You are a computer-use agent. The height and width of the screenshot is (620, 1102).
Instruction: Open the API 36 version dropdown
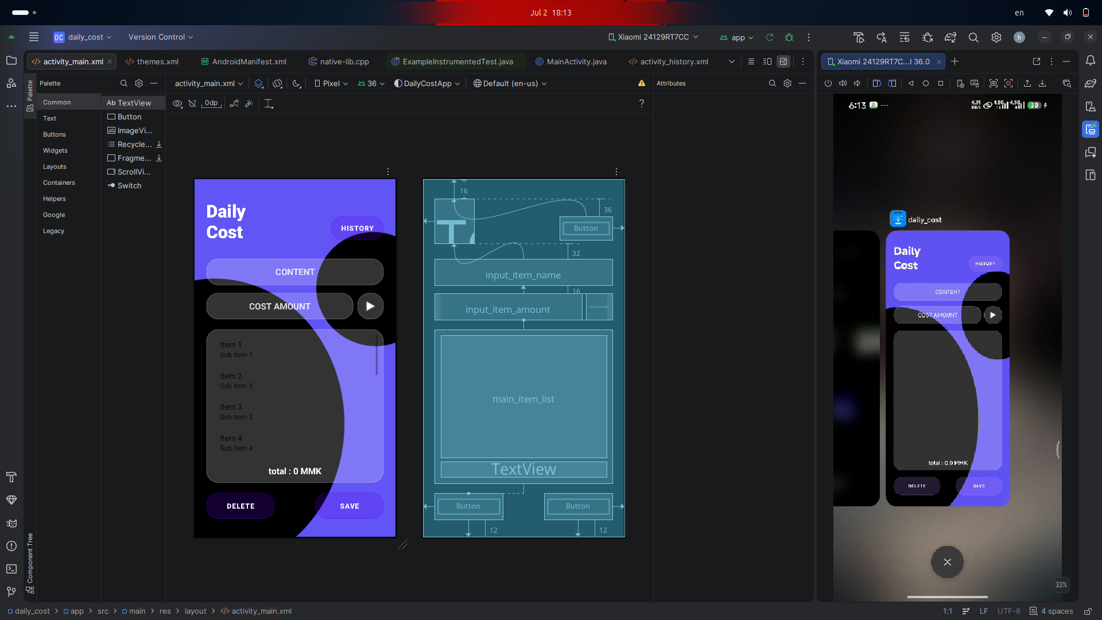tap(371, 83)
